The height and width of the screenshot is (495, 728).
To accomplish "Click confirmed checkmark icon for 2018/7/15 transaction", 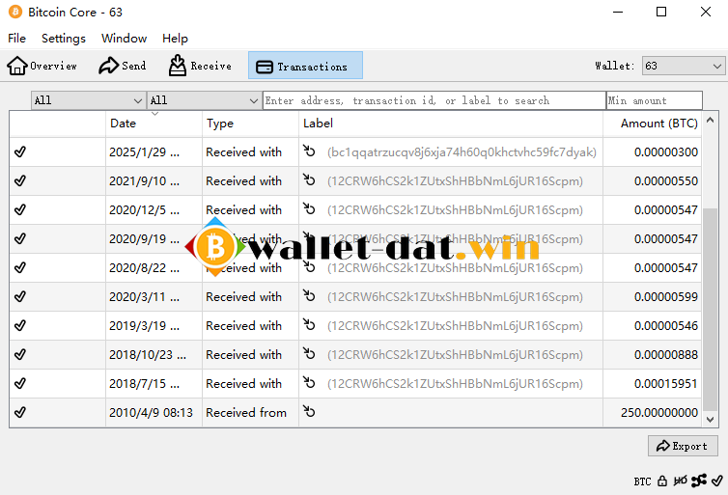I will (20, 383).
